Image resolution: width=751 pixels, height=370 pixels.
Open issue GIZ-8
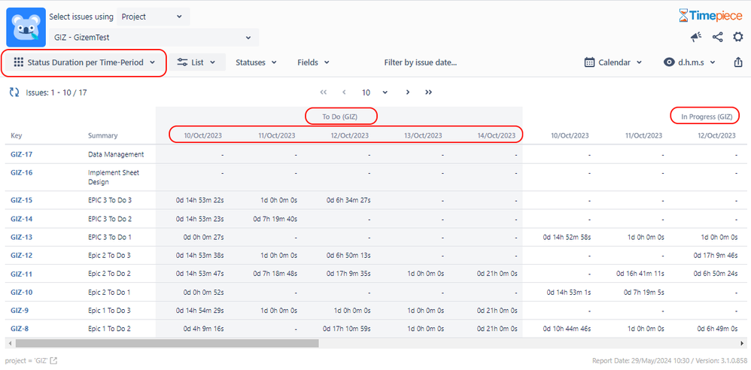[x=20, y=329]
